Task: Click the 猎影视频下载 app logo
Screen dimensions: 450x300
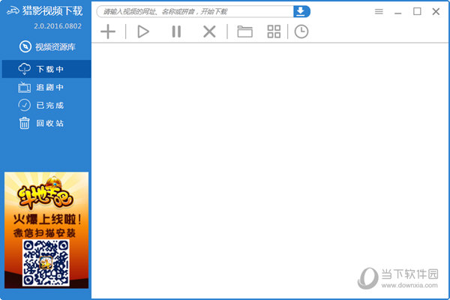Action: [44, 11]
